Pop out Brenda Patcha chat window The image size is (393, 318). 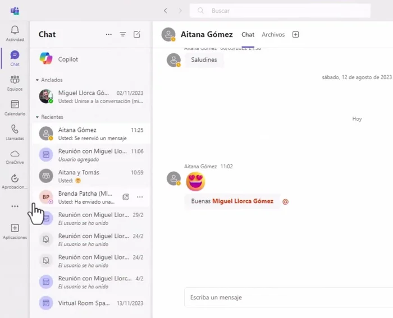[126, 197]
